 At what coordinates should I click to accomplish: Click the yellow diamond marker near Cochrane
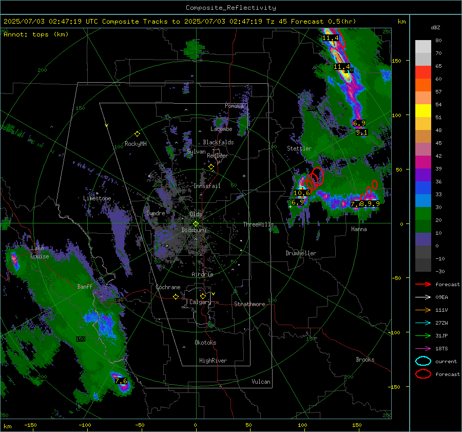[x=176, y=297]
